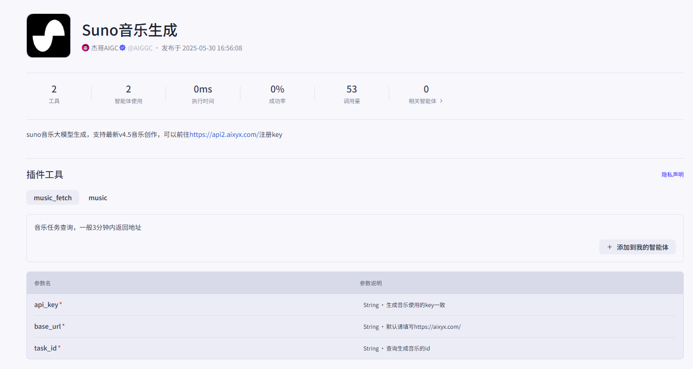Select the music_fetch tab
Image resolution: width=693 pixels, height=369 pixels.
tap(52, 197)
